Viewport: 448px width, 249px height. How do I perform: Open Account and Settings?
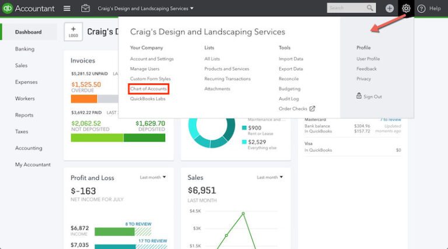point(152,59)
